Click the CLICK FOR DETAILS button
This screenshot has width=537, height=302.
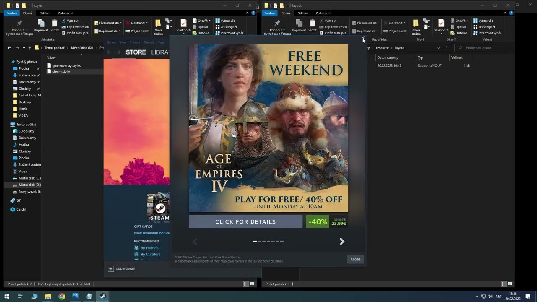point(245,221)
